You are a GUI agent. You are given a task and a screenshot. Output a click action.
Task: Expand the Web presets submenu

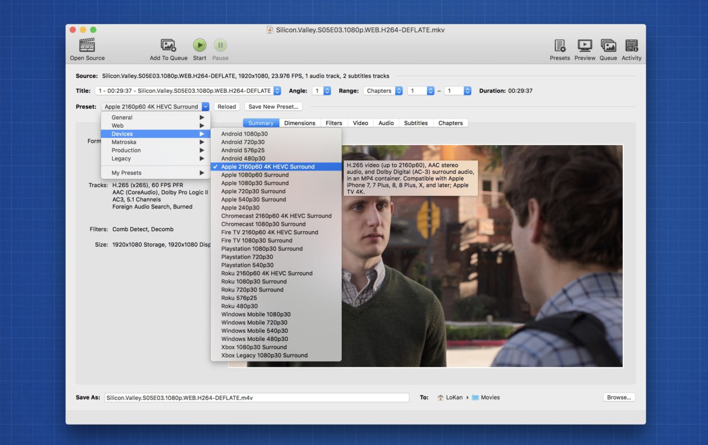click(x=155, y=126)
